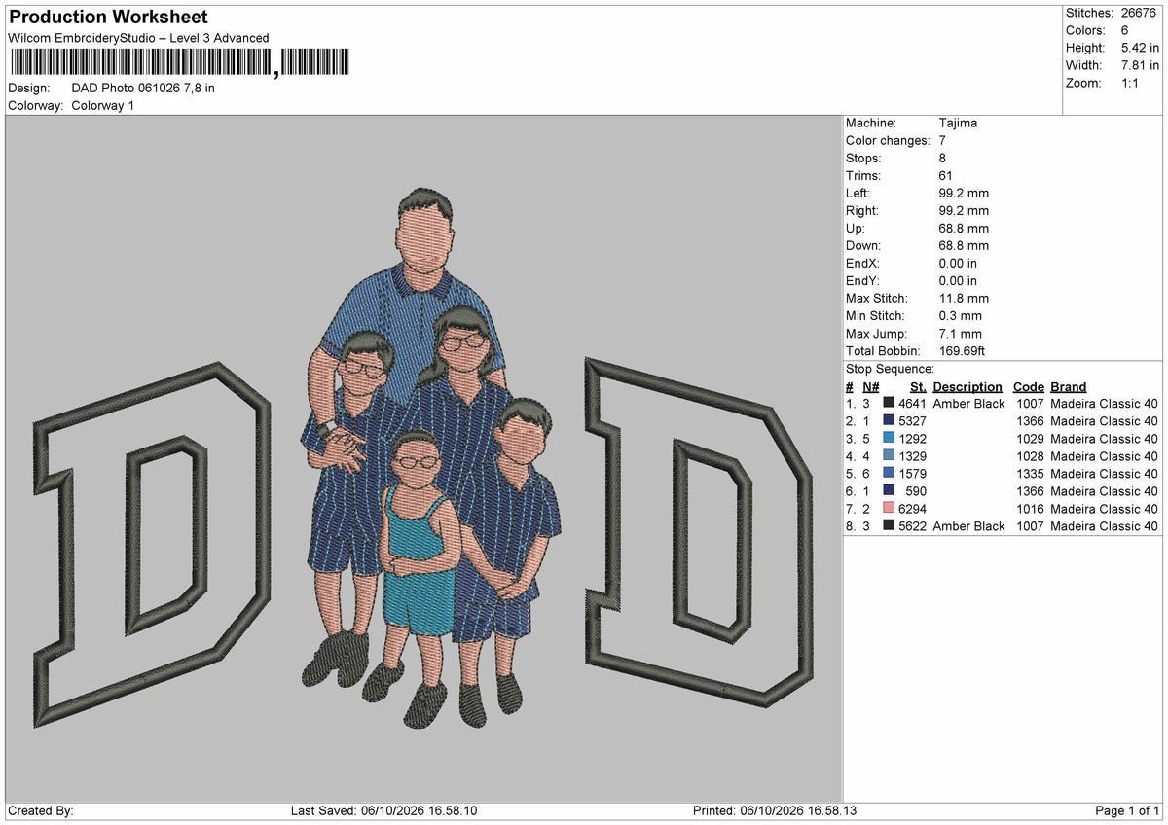This screenshot has height=825, width=1168.
Task: Click the EndY value 0.00 in
Action: (958, 280)
